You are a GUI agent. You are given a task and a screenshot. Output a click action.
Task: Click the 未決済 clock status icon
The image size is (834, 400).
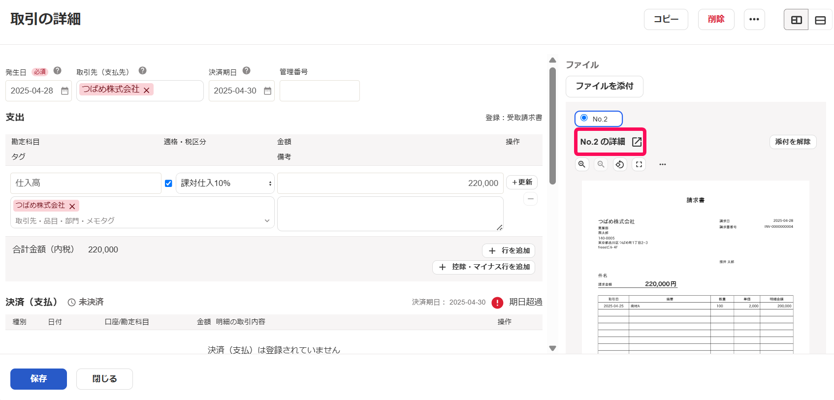point(71,303)
